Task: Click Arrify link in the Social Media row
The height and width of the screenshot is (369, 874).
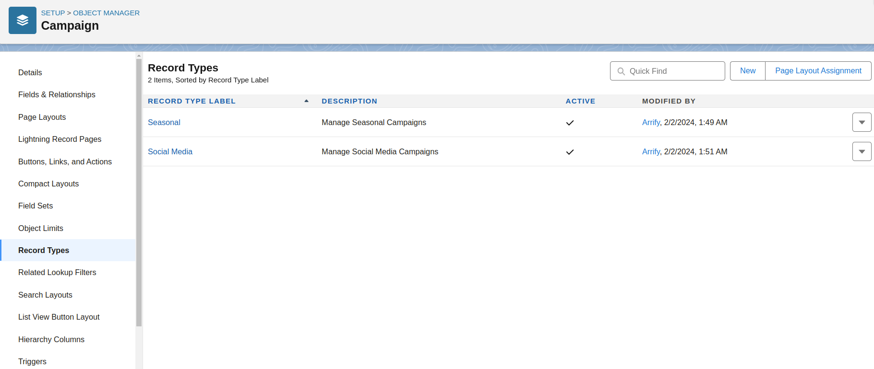Action: pyautogui.click(x=651, y=151)
